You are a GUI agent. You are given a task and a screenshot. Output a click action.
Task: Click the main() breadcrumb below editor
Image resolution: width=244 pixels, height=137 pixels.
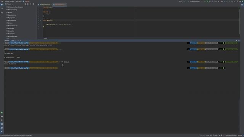pos(45,38)
